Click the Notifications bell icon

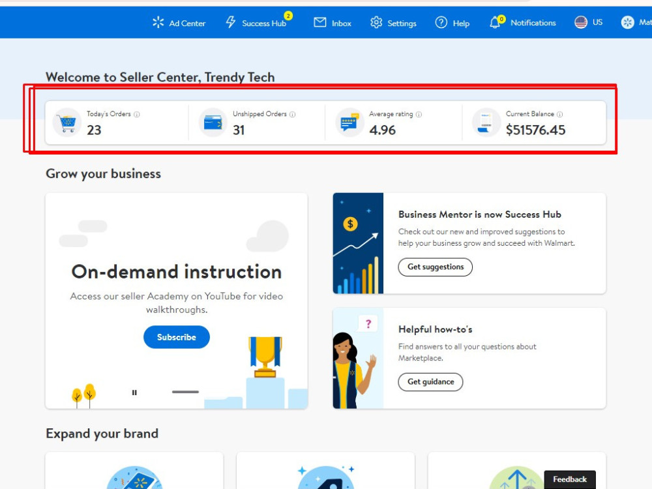(495, 23)
